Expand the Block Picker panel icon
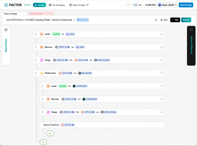Viewport: 197px width, 146px height. point(6,30)
